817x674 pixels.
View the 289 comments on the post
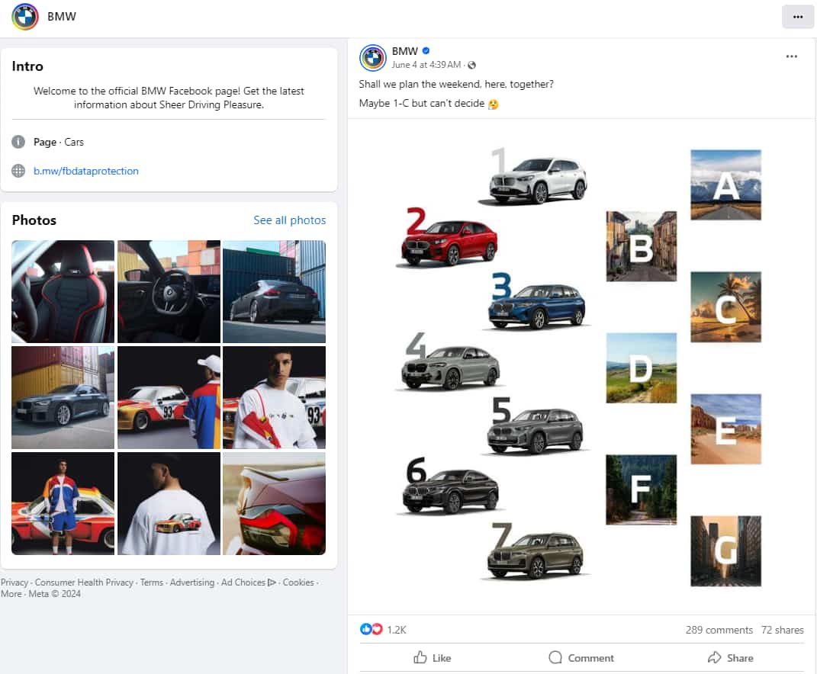pos(718,629)
